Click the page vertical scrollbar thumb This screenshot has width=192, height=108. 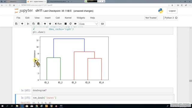(190, 81)
